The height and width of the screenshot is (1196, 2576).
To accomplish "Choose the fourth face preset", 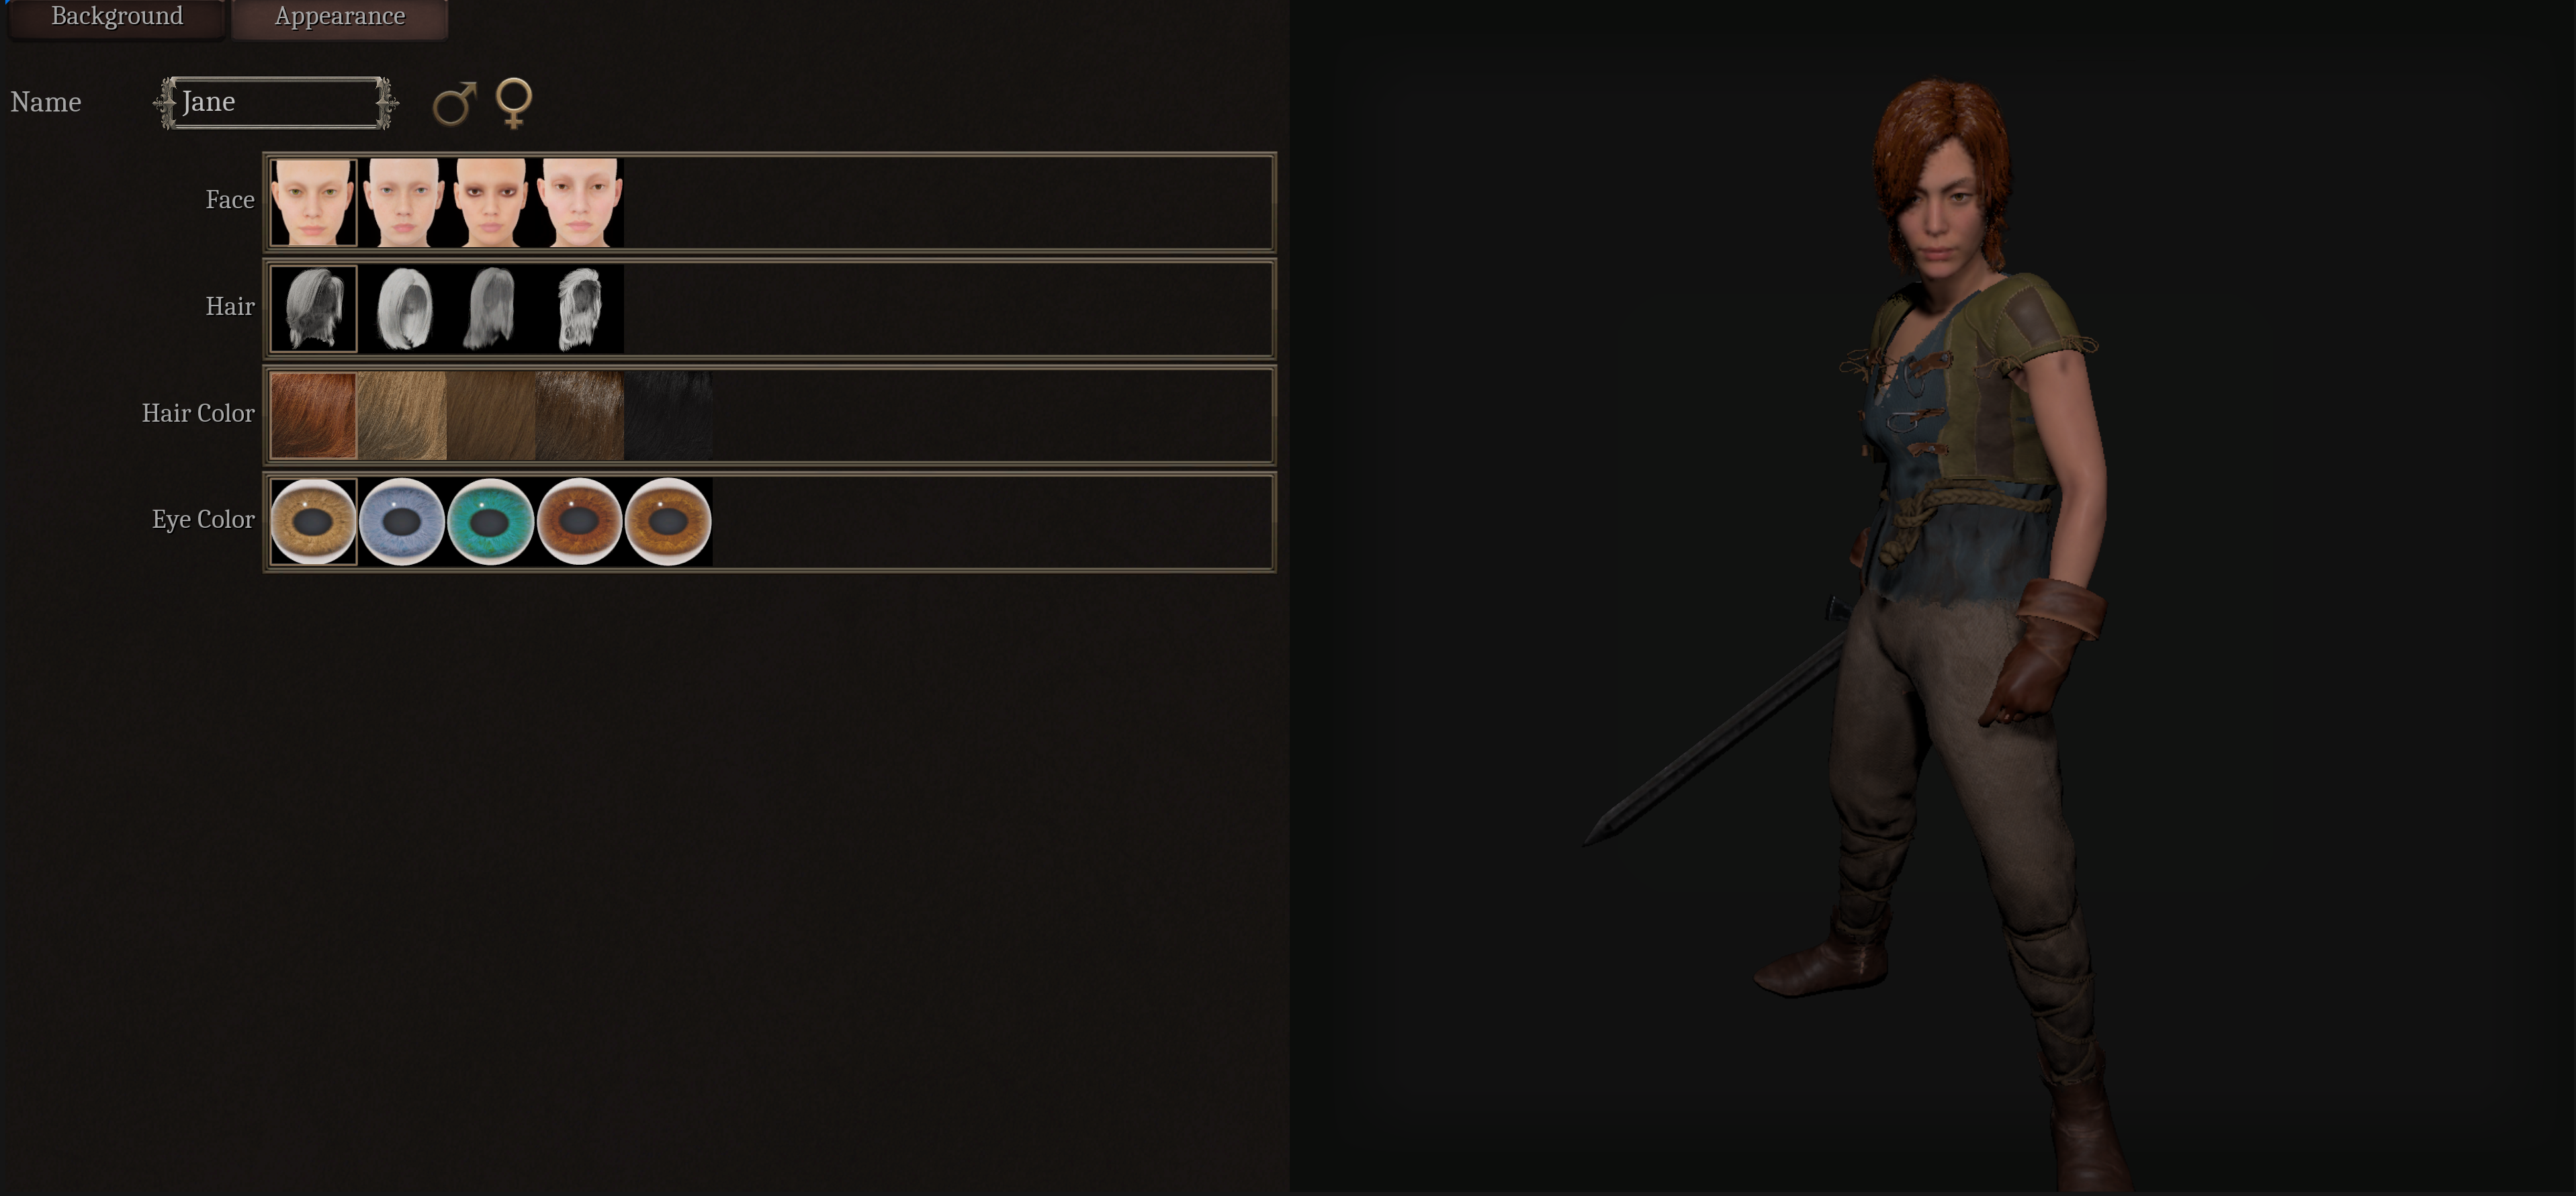I will pyautogui.click(x=579, y=202).
